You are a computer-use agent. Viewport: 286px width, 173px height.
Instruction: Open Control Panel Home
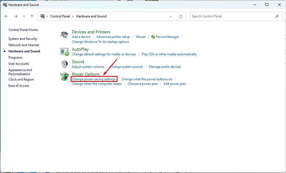coord(23,30)
